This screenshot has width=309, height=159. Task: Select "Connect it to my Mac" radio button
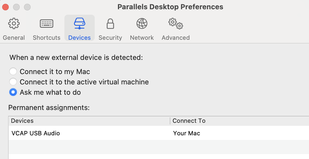tap(13, 72)
